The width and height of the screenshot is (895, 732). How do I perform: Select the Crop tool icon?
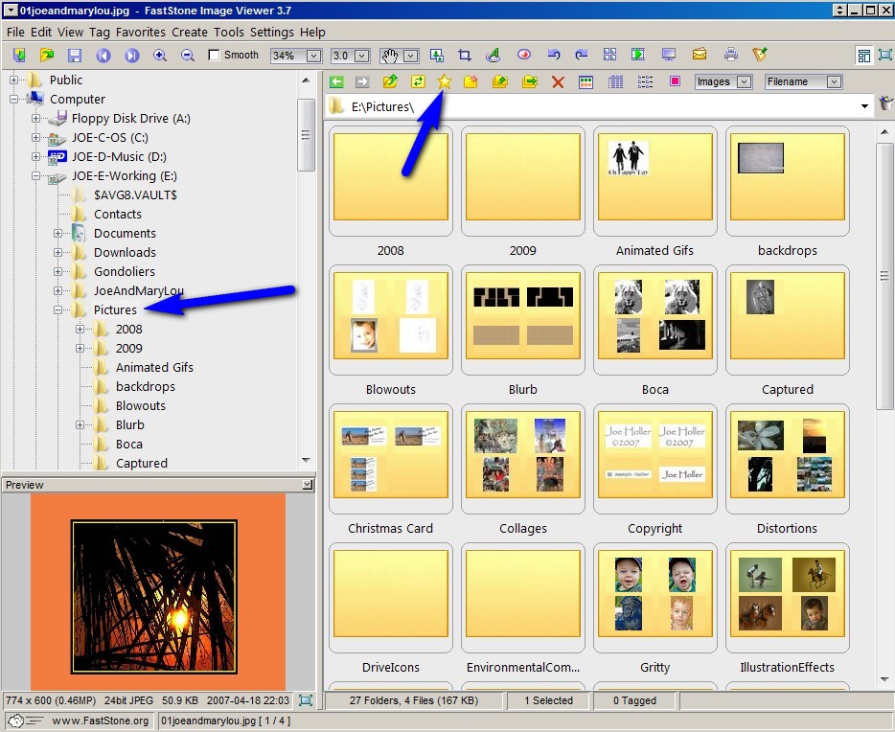pyautogui.click(x=465, y=55)
